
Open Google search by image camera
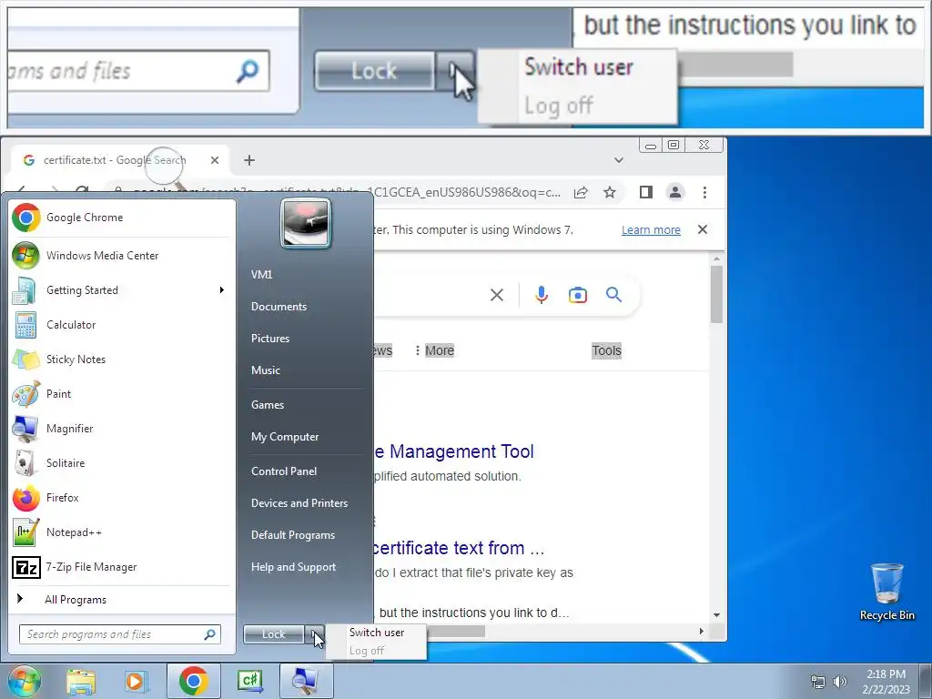[x=578, y=295]
